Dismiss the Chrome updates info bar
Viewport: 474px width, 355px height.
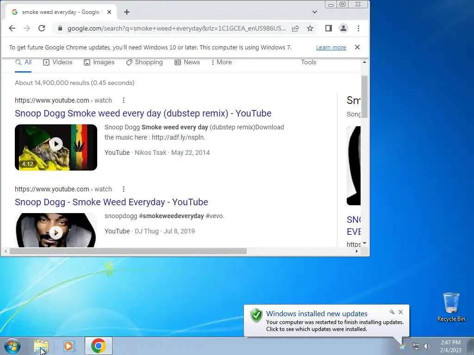357,47
